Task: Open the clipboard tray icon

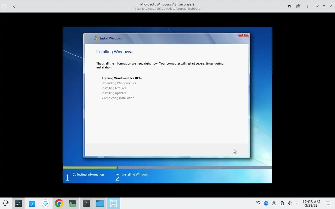Action: click(x=282, y=203)
